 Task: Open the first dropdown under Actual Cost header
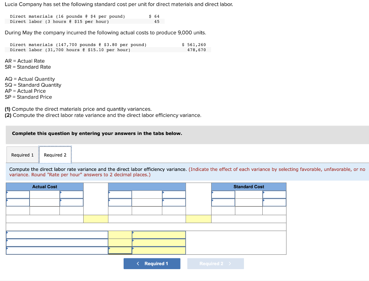[x=18, y=195]
